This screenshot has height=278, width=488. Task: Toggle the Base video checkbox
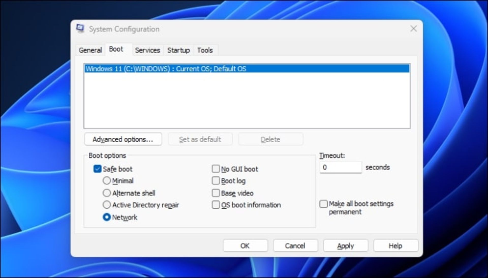coord(216,193)
